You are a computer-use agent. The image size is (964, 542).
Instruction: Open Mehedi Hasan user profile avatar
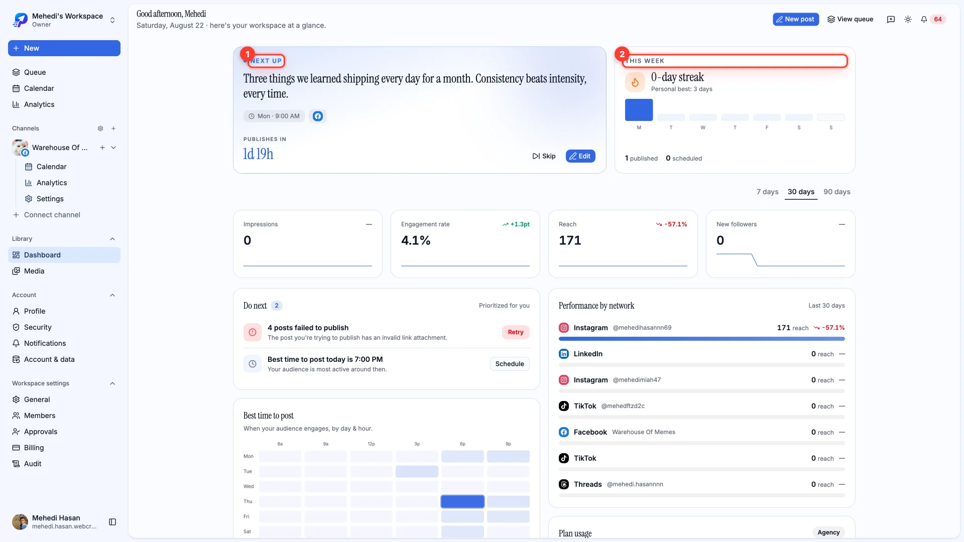(20, 522)
